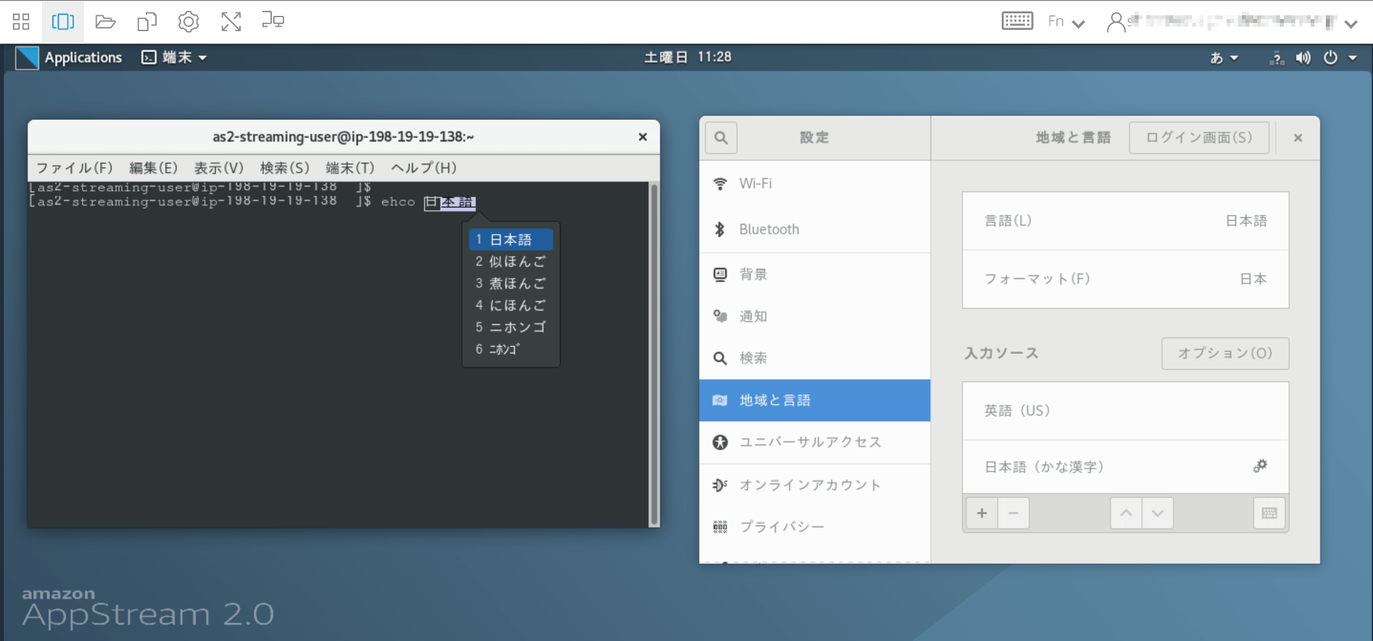
Task: Open the あ input method indicator menu
Action: tap(1223, 57)
